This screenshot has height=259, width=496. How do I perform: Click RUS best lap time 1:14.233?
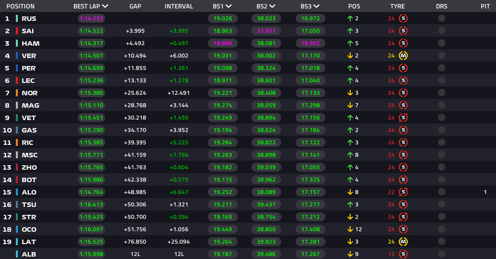[91, 19]
